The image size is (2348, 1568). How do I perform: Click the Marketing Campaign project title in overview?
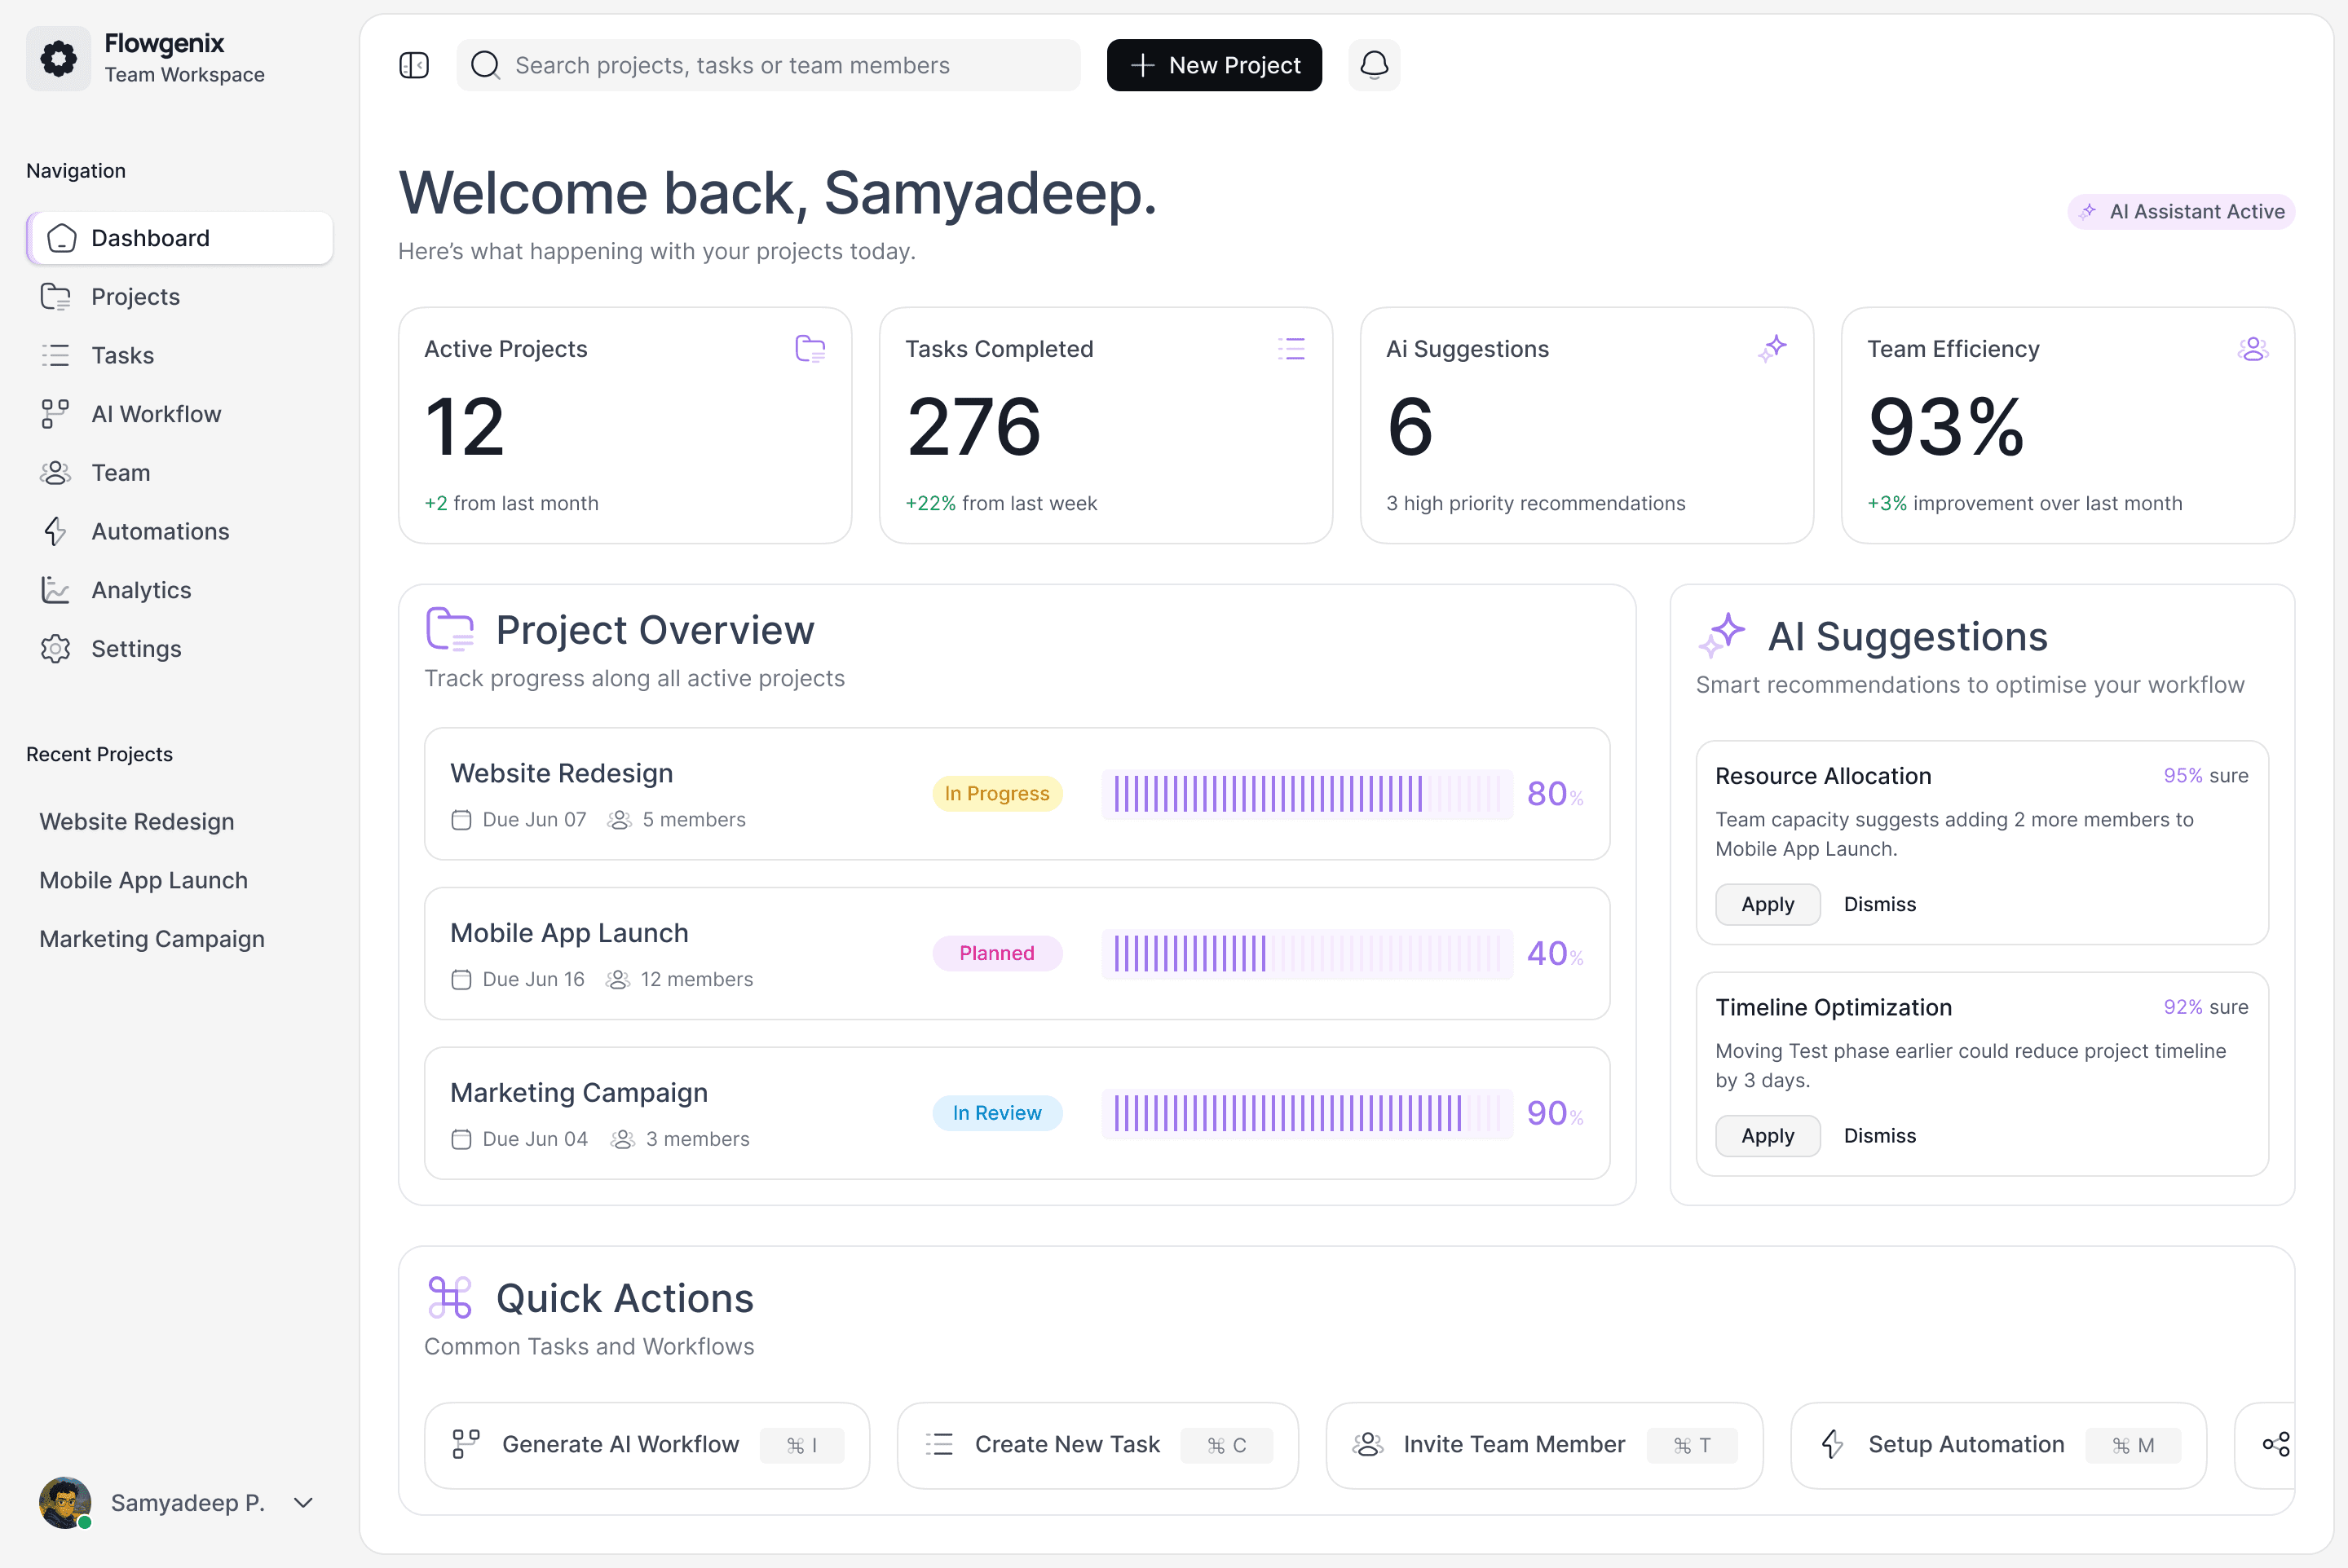[579, 1093]
